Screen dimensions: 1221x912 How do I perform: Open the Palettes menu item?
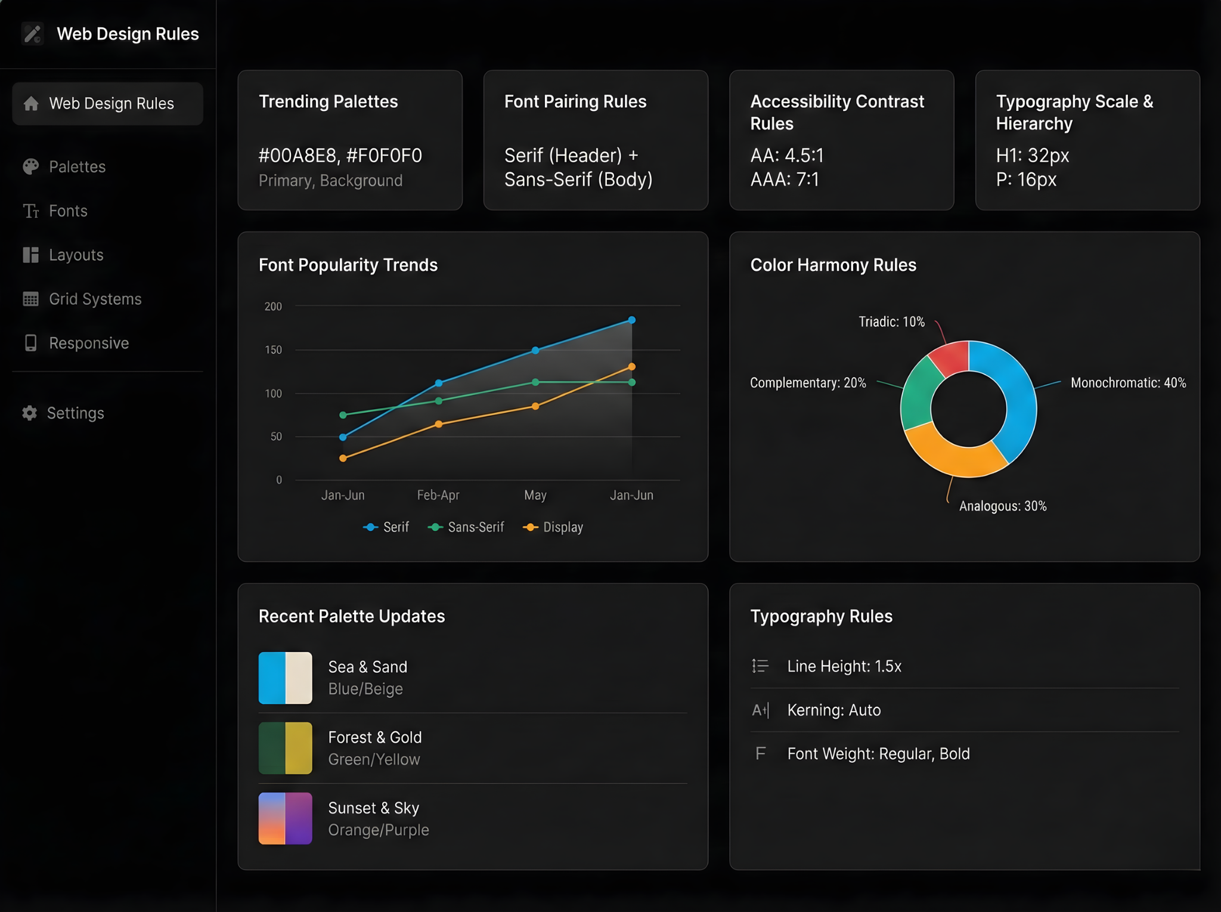click(78, 166)
